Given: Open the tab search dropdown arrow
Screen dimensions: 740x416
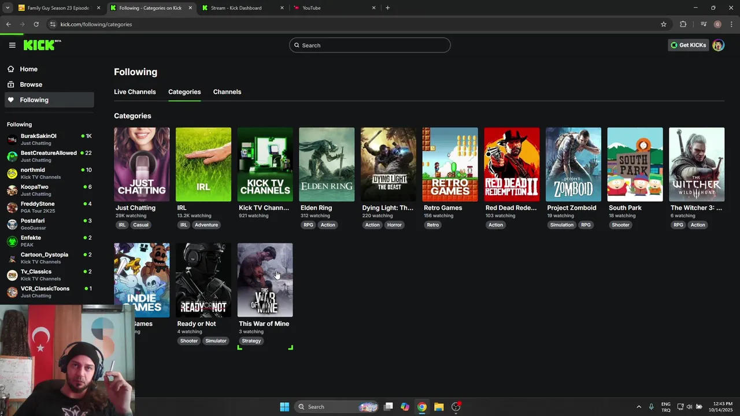Looking at the screenshot, I should coord(7,8).
